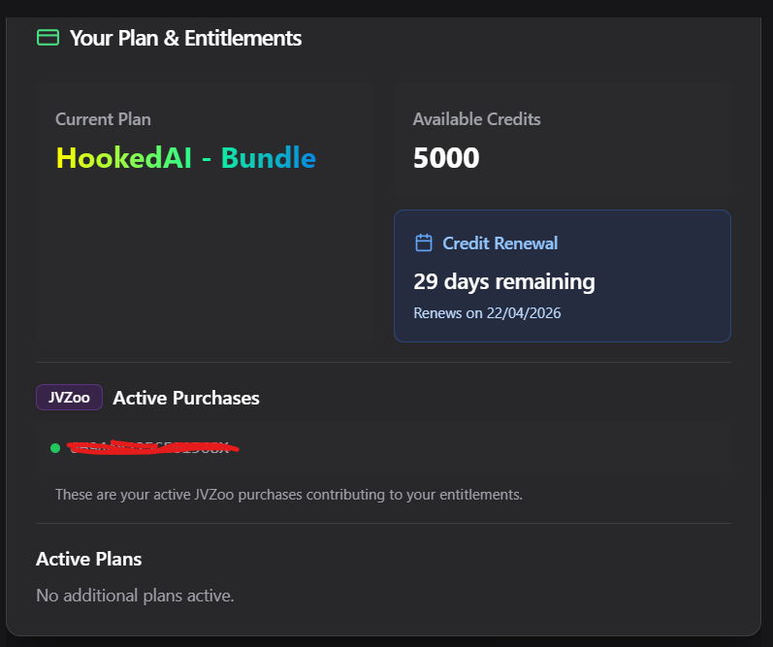773x647 pixels.
Task: Click the "No additional plans active." message
Action: pyautogui.click(x=135, y=595)
